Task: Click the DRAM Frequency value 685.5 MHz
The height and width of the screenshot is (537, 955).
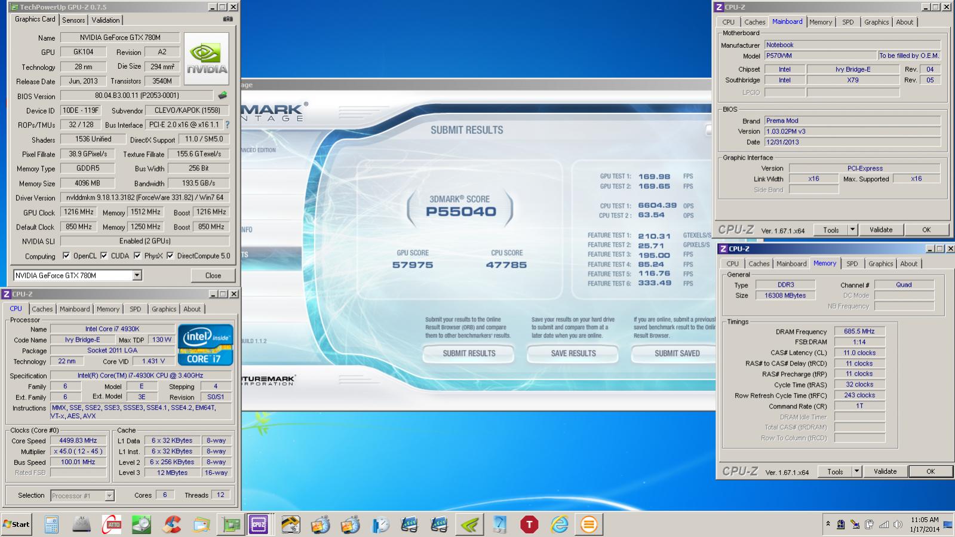Action: [x=859, y=332]
